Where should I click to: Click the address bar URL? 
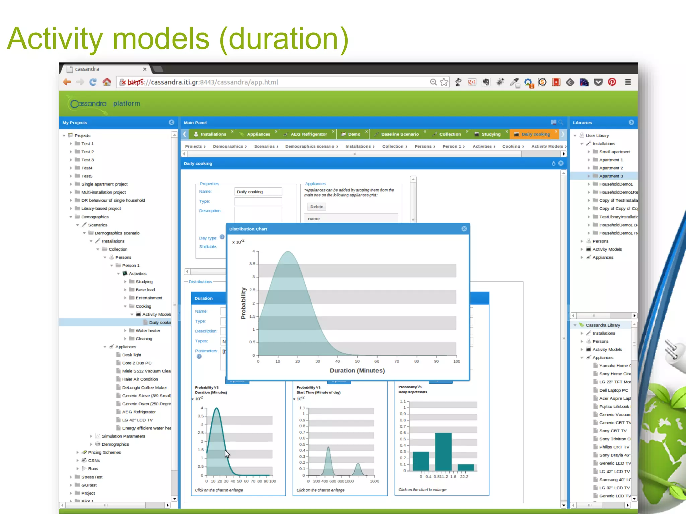click(214, 82)
